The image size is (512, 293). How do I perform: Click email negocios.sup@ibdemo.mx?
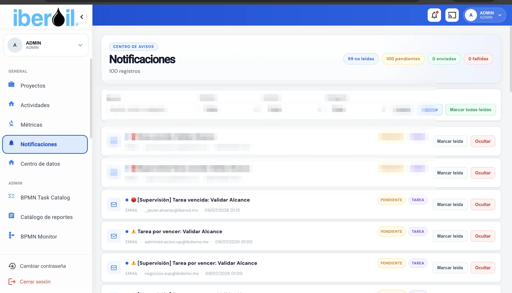pos(172,273)
